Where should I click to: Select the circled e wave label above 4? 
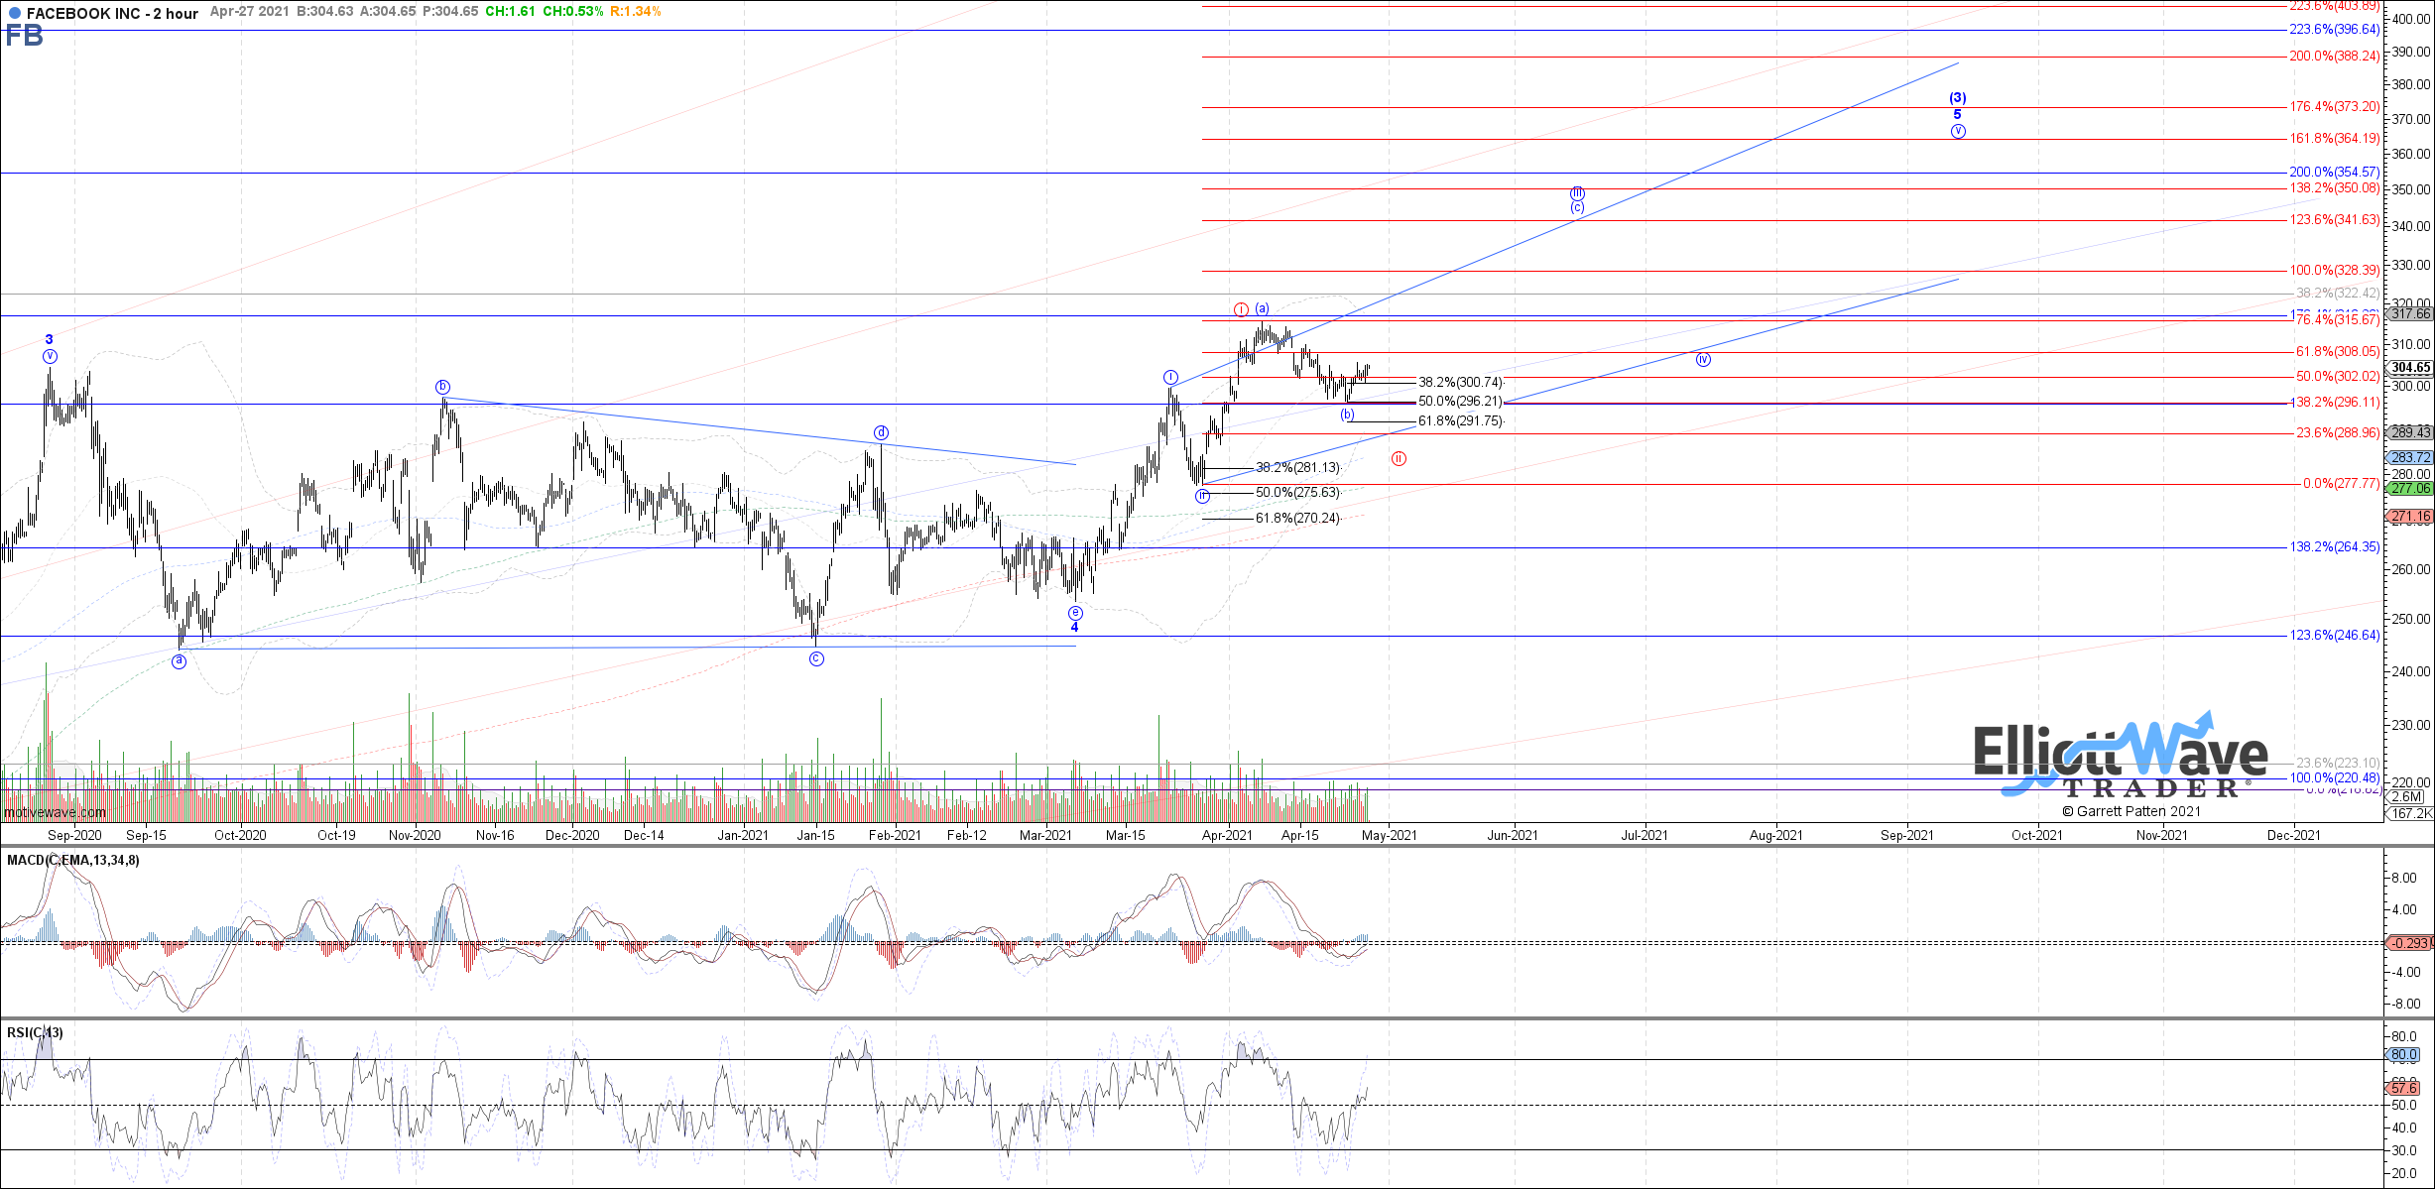point(1075,613)
